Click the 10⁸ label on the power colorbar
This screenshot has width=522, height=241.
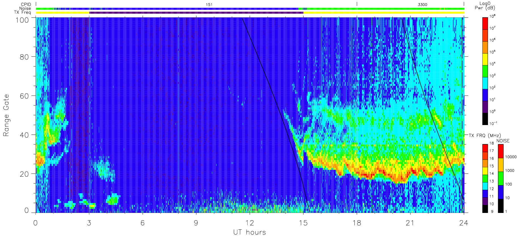[x=493, y=16]
